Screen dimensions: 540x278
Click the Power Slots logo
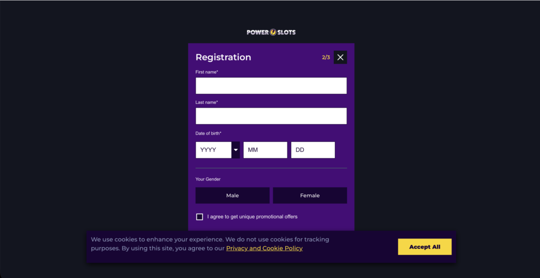click(271, 32)
